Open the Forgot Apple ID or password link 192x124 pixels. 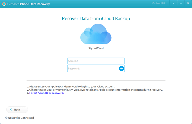(47, 93)
